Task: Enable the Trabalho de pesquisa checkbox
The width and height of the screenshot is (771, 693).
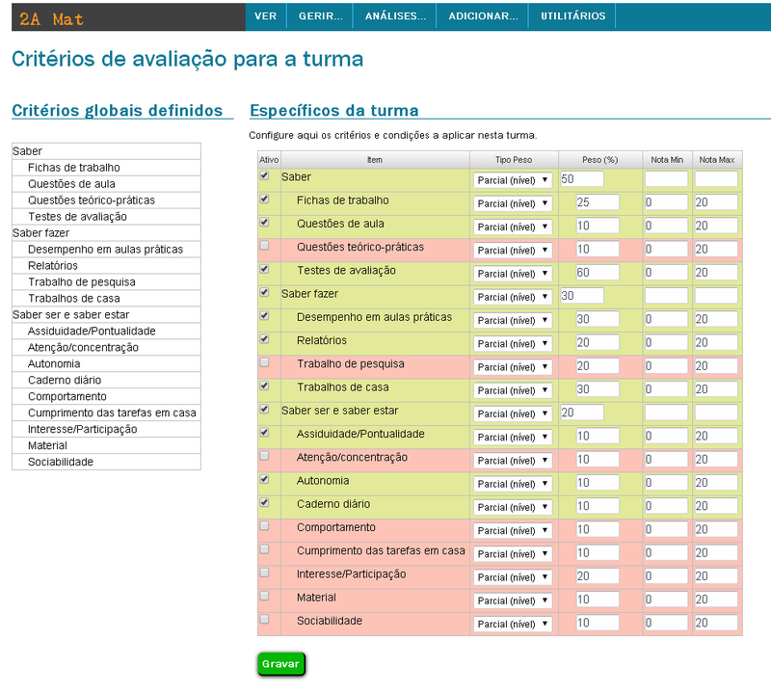Action: coord(265,363)
